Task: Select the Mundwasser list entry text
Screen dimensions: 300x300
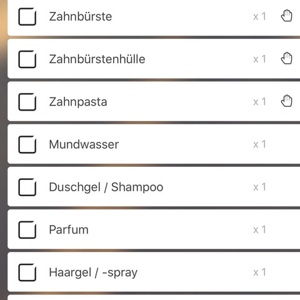Action: [84, 144]
